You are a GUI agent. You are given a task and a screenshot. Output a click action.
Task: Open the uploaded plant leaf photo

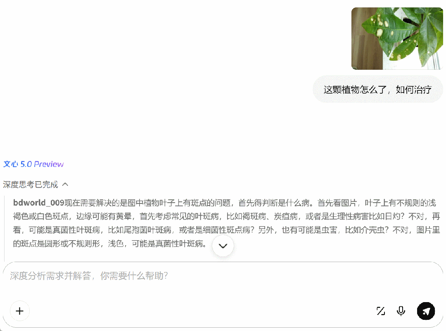tap(397, 38)
